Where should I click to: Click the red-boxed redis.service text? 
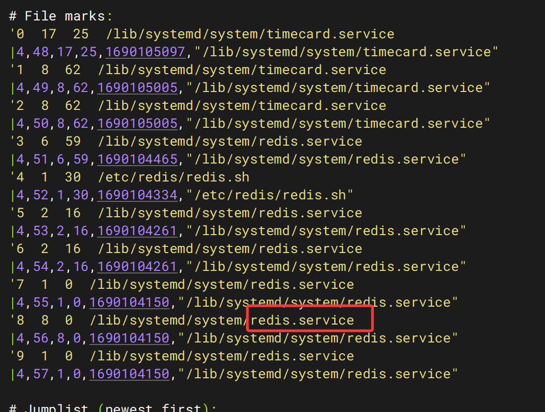(310, 321)
